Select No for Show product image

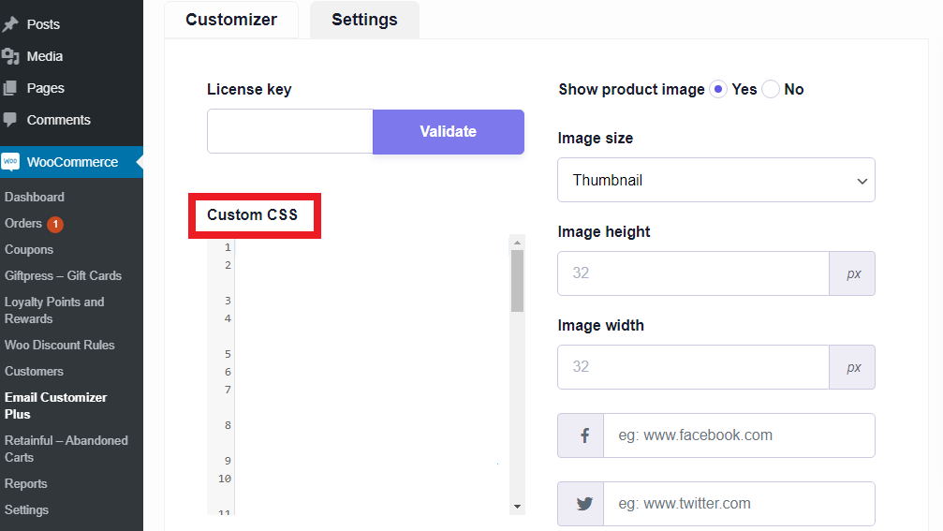point(771,90)
